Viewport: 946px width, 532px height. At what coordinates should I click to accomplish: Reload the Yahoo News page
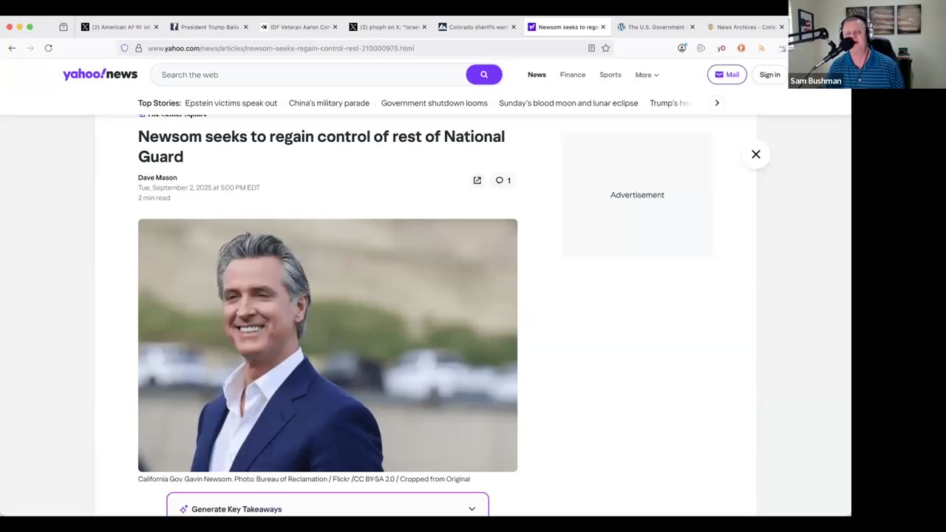48,48
